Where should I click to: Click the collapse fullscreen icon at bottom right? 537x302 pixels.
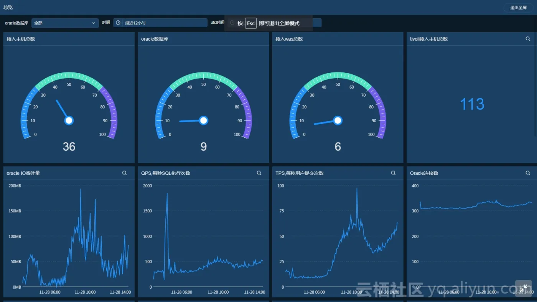(x=524, y=289)
